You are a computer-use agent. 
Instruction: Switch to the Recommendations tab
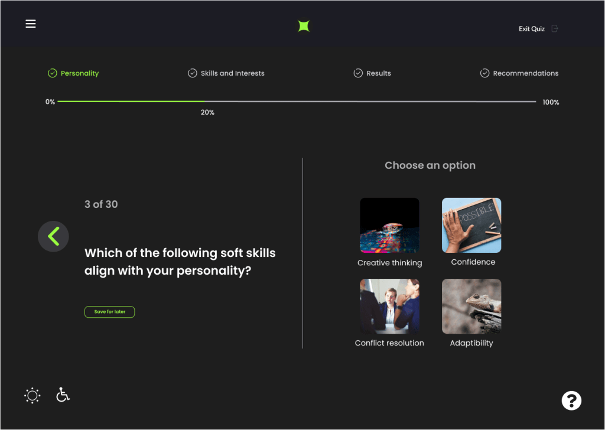click(525, 73)
